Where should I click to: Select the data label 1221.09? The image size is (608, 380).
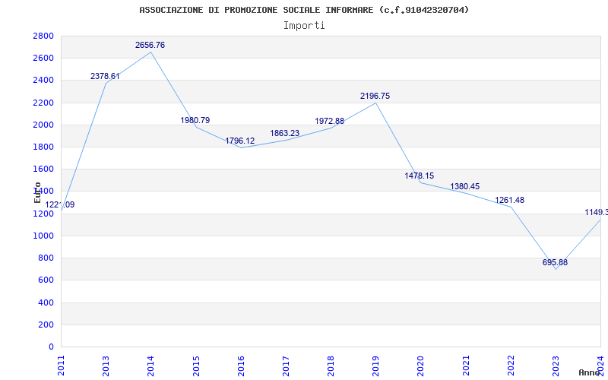(60, 204)
